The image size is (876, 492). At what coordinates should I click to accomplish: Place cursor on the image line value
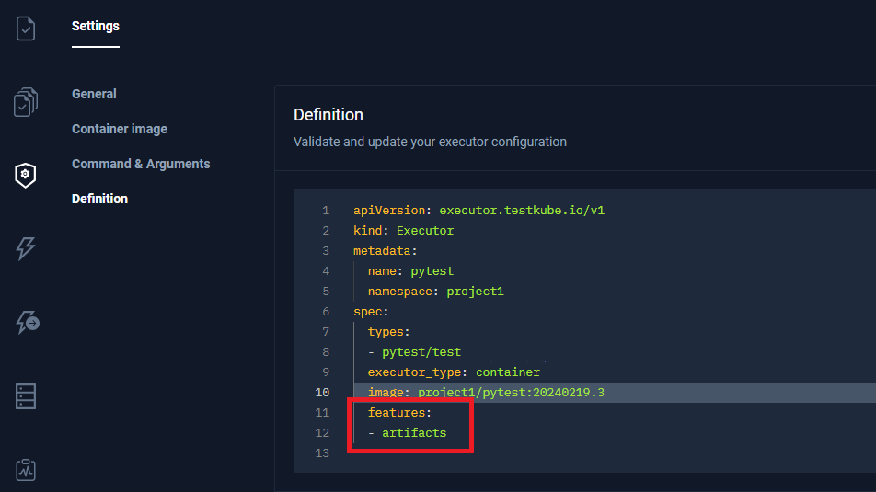(x=511, y=393)
